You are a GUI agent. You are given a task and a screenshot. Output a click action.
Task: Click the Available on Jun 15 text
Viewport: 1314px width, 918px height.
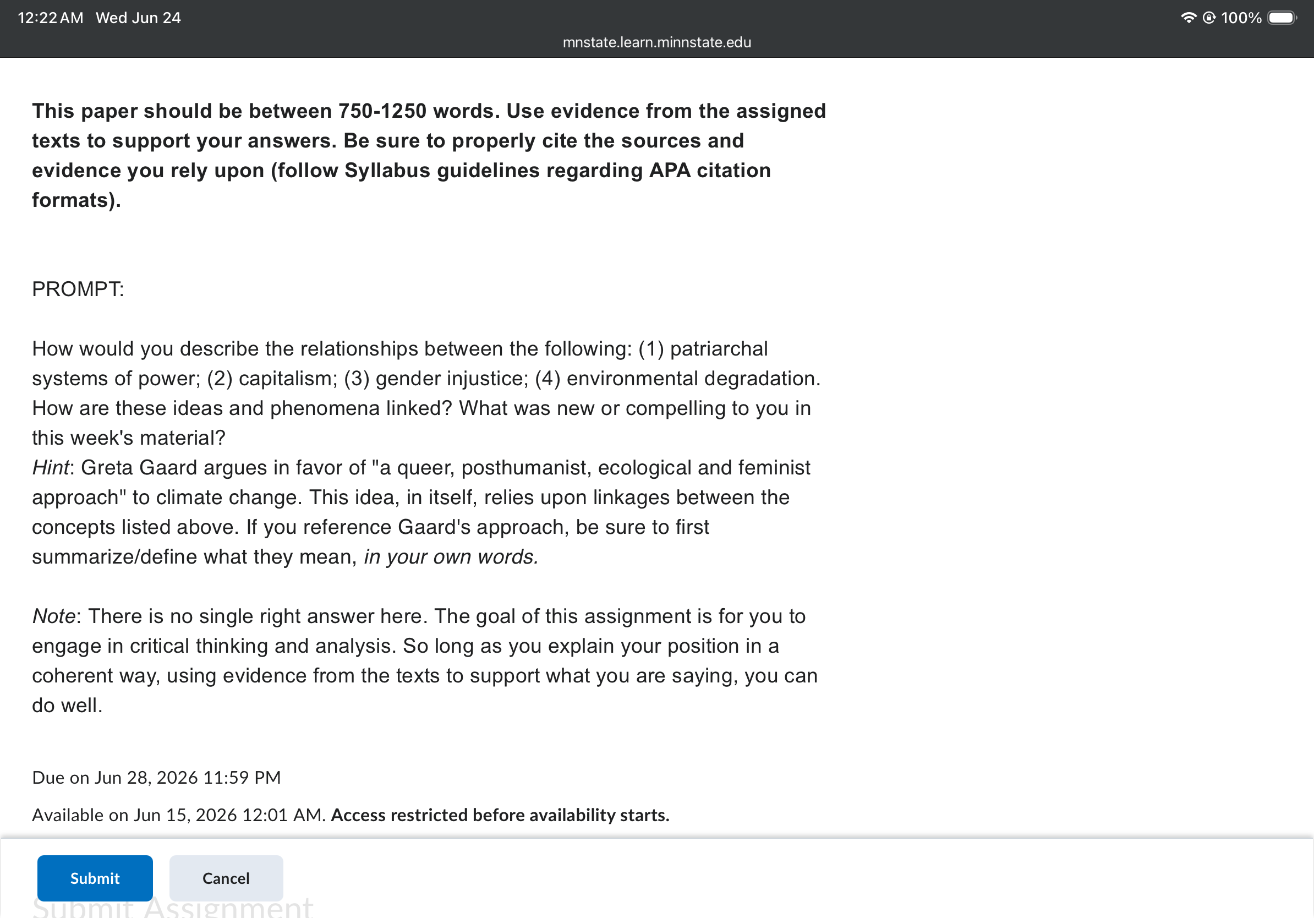[x=179, y=815]
